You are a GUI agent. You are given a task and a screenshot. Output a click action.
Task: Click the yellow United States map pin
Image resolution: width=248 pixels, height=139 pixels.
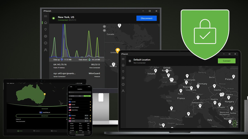(118, 50)
